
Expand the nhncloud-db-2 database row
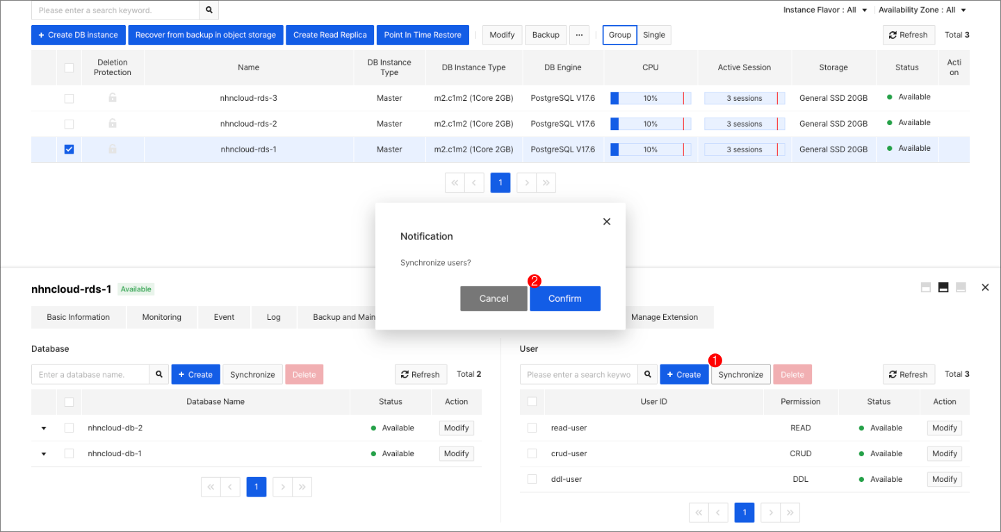43,428
